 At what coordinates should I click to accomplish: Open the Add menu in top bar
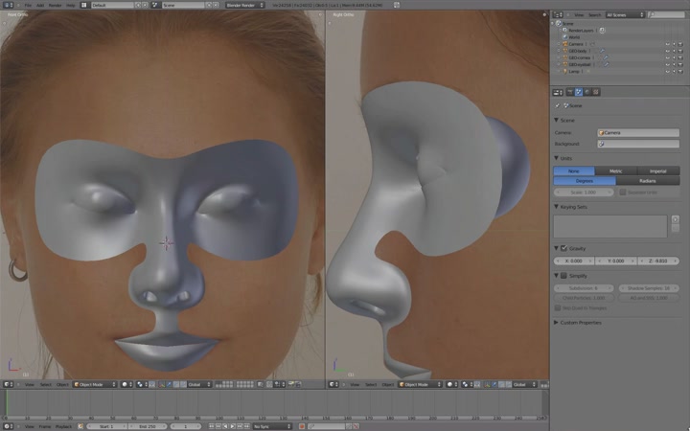(40, 5)
